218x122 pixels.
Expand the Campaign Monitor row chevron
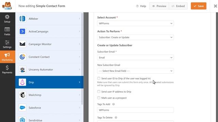[79, 44]
